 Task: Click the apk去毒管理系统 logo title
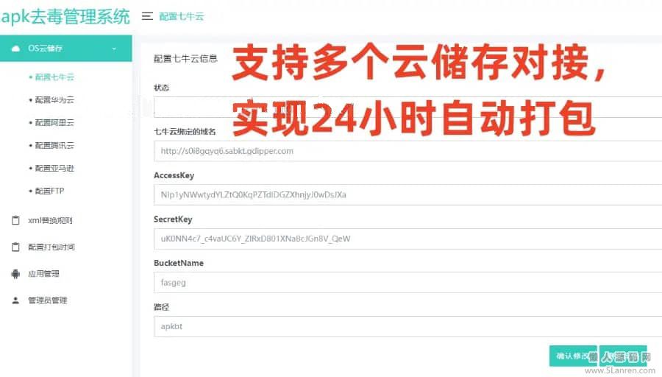[65, 17]
